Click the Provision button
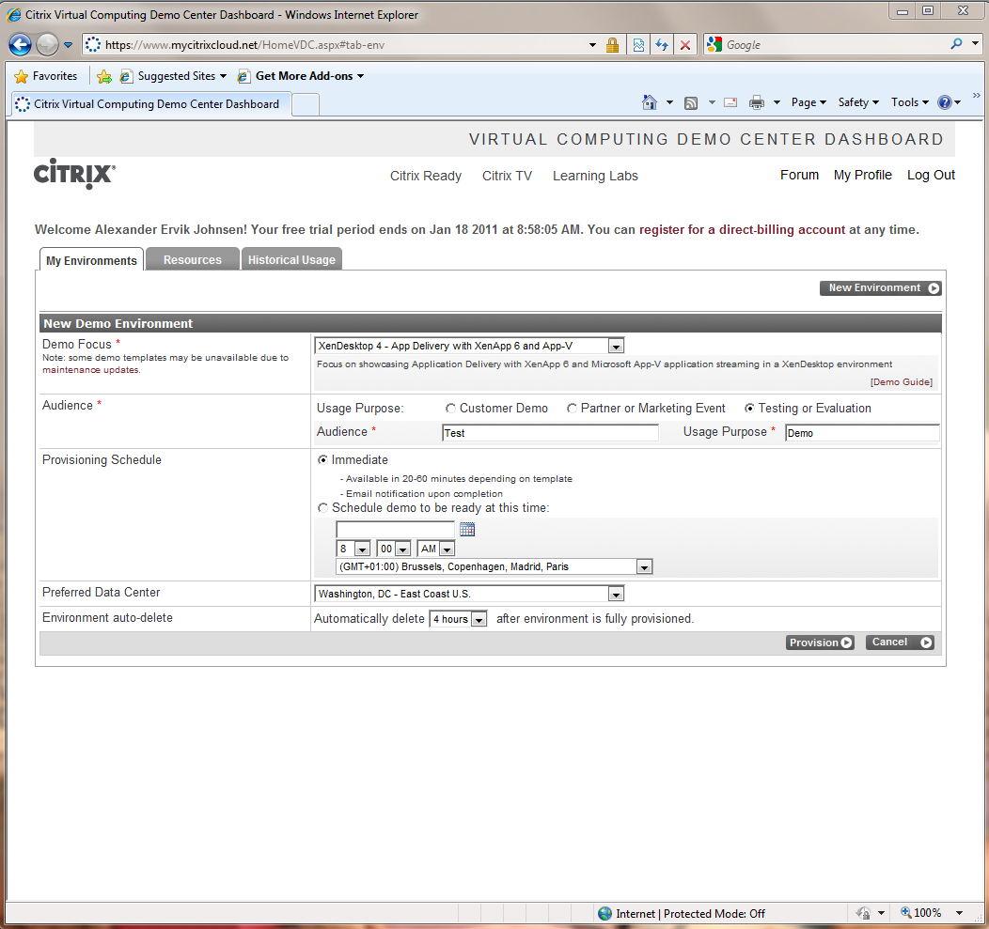Screen dimensions: 989x929 [x=820, y=643]
